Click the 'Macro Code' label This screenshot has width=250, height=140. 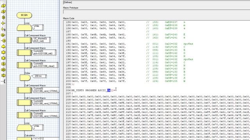69,18
